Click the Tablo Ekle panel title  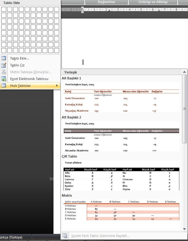click(x=11, y=3)
